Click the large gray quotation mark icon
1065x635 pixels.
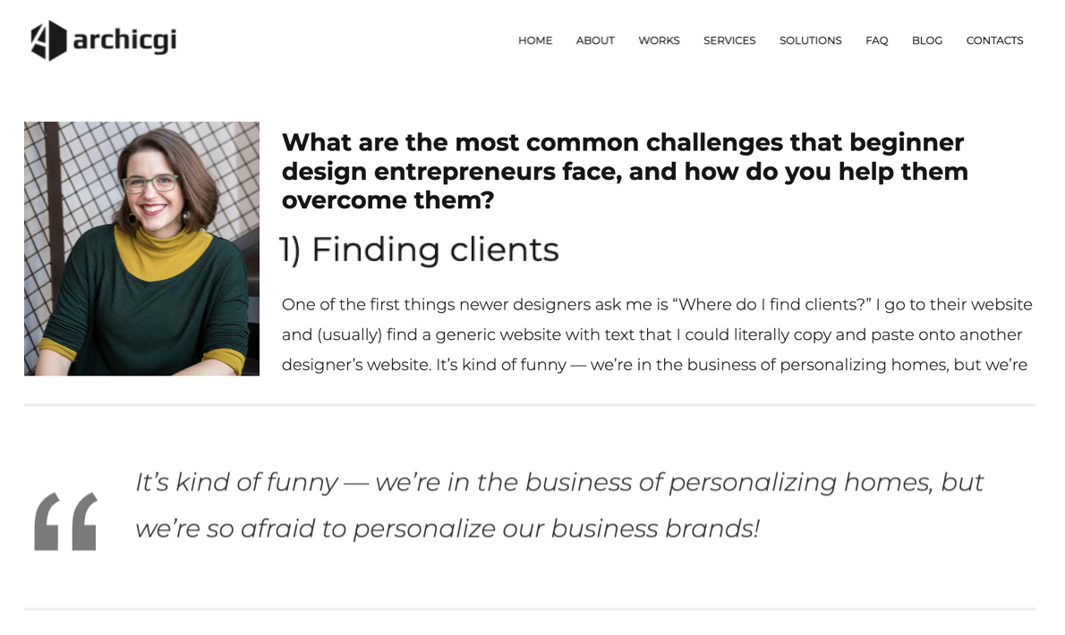tap(65, 521)
